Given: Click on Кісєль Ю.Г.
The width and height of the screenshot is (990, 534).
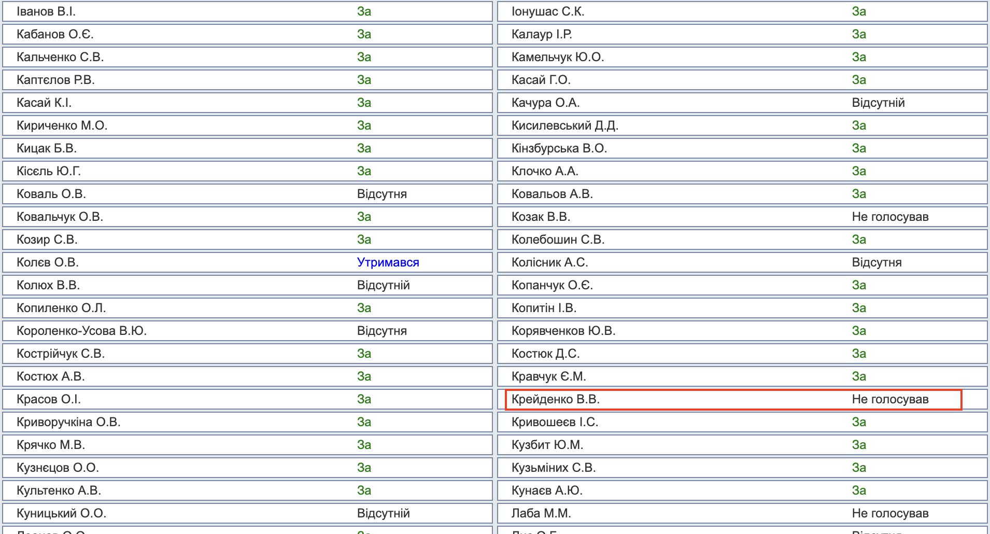Looking at the screenshot, I should point(49,171).
